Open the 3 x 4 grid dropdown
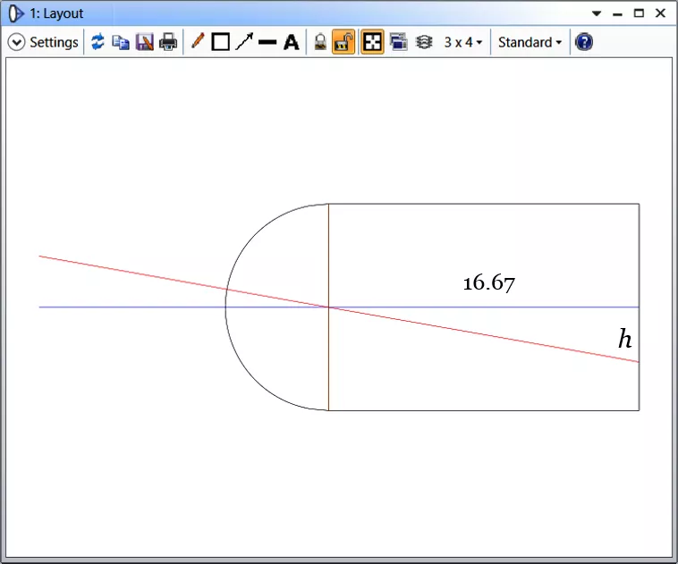The width and height of the screenshot is (678, 564). 463,42
